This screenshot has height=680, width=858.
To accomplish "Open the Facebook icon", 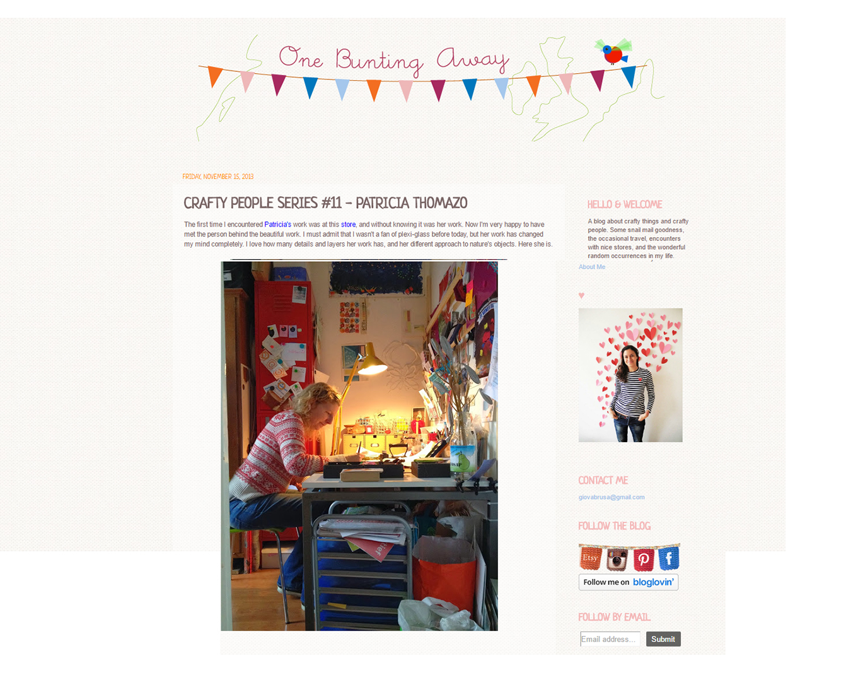I will pos(668,558).
